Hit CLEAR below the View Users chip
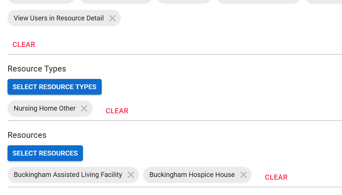Image resolution: width=342 pixels, height=195 pixels. tap(24, 45)
